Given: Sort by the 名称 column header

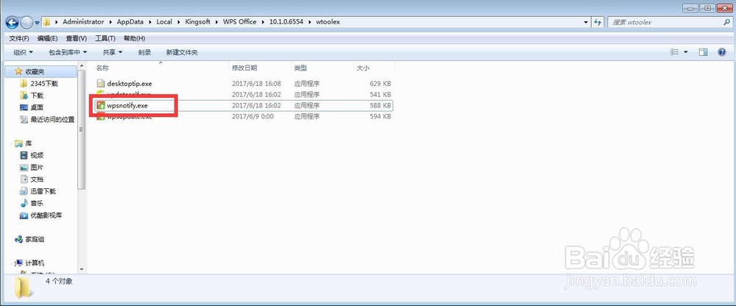Looking at the screenshot, I should 102,68.
